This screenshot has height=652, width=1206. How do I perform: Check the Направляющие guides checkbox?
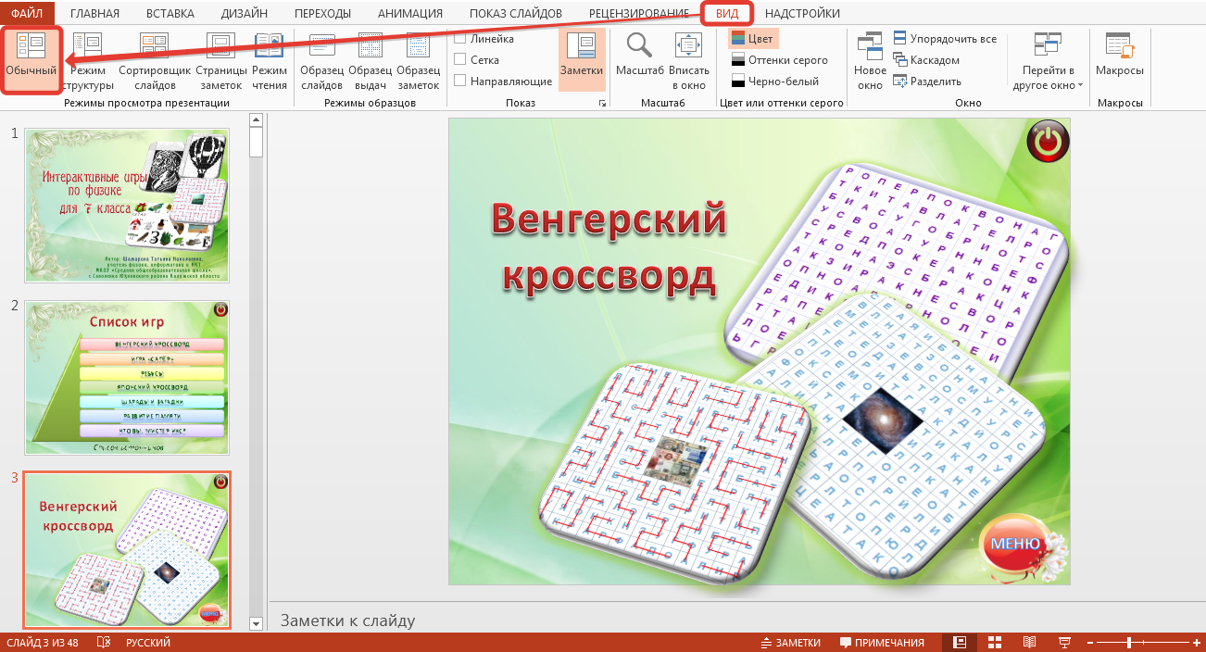(460, 81)
